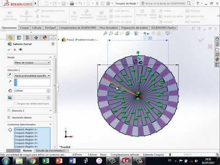
Task: Open the FeatureManager design tree tab
Action: point(11,38)
